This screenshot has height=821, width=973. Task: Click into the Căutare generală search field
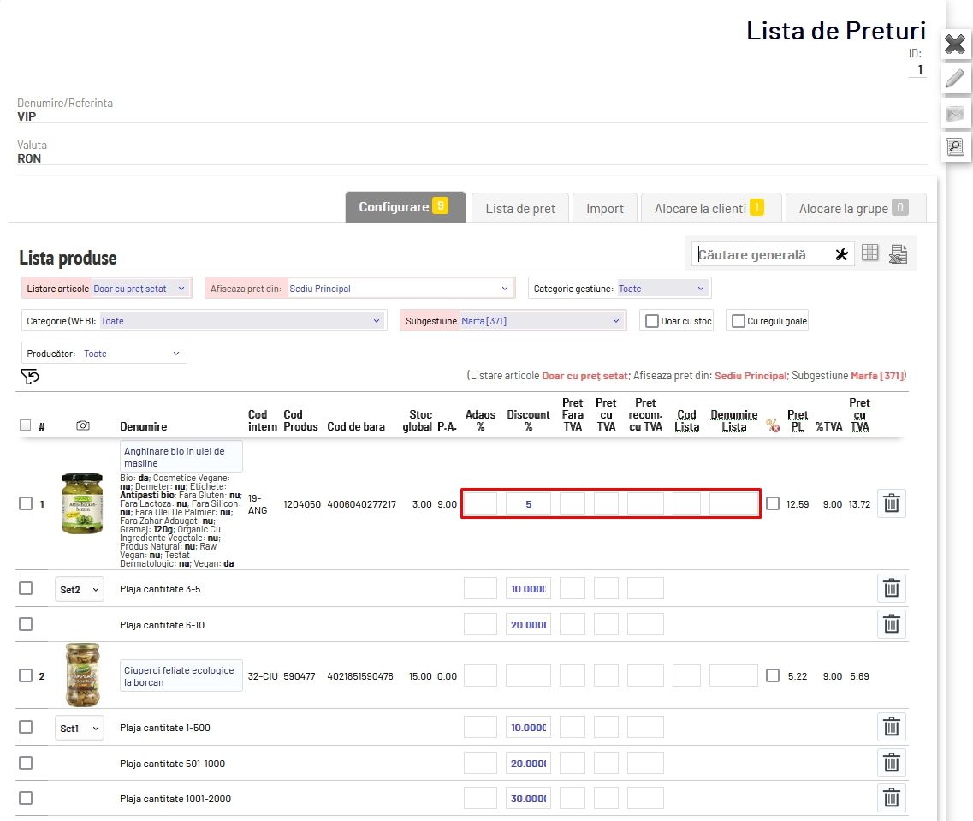click(x=762, y=254)
